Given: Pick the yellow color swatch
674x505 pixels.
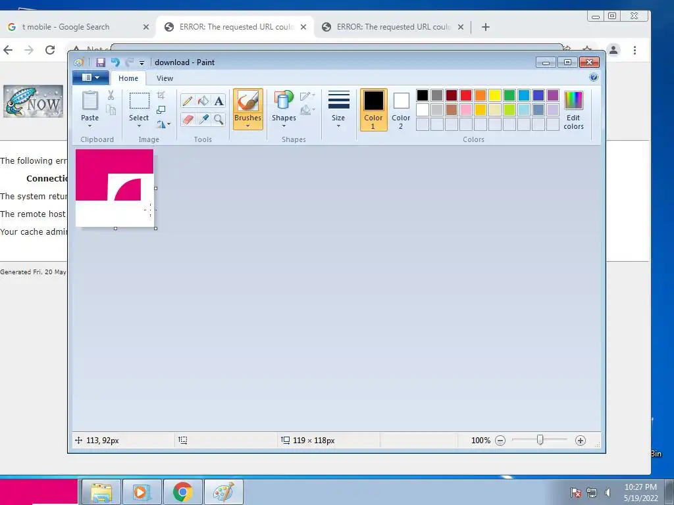Looking at the screenshot, I should click(495, 95).
